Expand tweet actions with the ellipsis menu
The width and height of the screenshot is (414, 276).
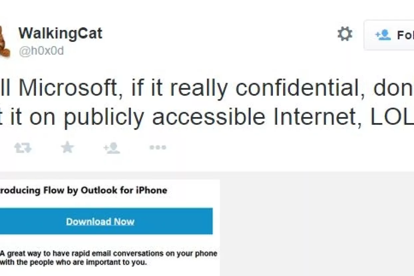158,147
